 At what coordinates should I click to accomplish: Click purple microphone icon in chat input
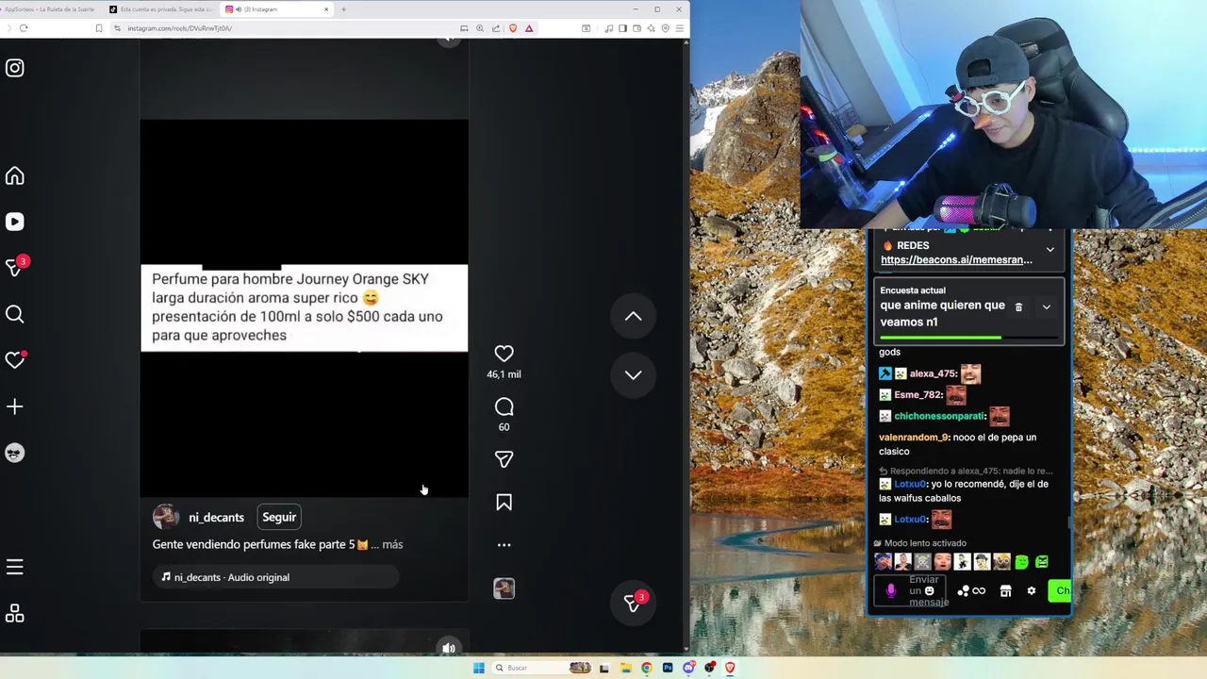tap(891, 591)
